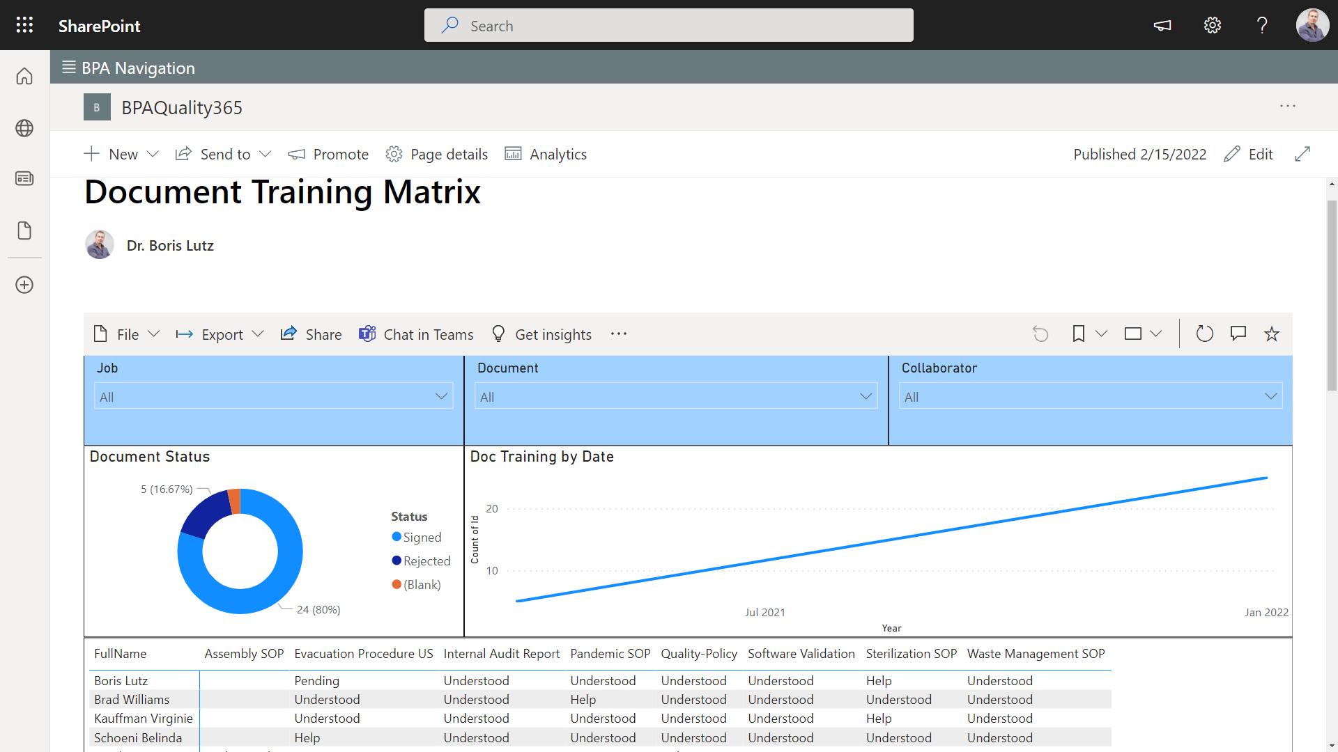This screenshot has width=1338, height=752.
Task: Open the help question mark
Action: click(x=1262, y=26)
